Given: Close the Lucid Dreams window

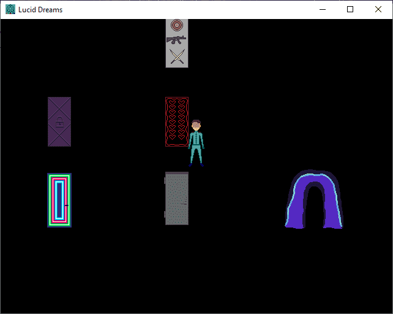Looking at the screenshot, I should click(x=378, y=9).
